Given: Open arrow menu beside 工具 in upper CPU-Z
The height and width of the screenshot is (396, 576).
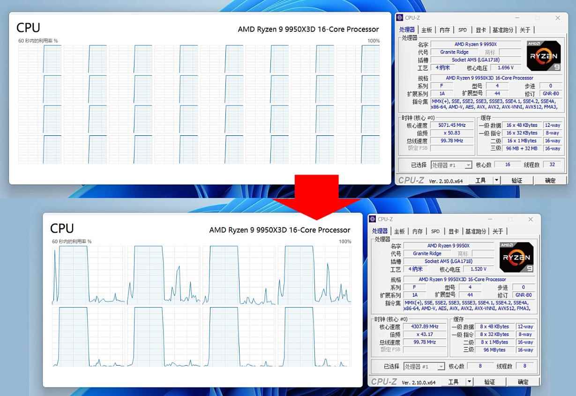Looking at the screenshot, I should [x=497, y=180].
